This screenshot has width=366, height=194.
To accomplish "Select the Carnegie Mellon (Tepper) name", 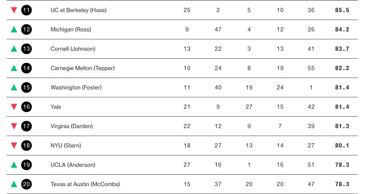I will pos(82,68).
